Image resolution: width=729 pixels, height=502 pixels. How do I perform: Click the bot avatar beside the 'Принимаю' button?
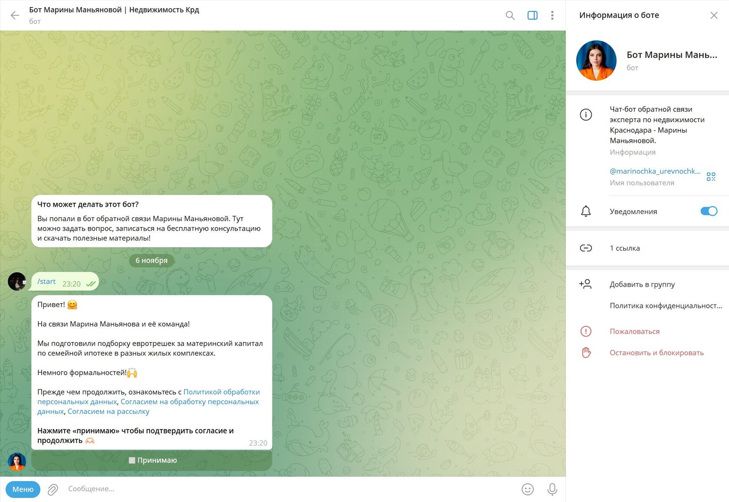coord(17,462)
